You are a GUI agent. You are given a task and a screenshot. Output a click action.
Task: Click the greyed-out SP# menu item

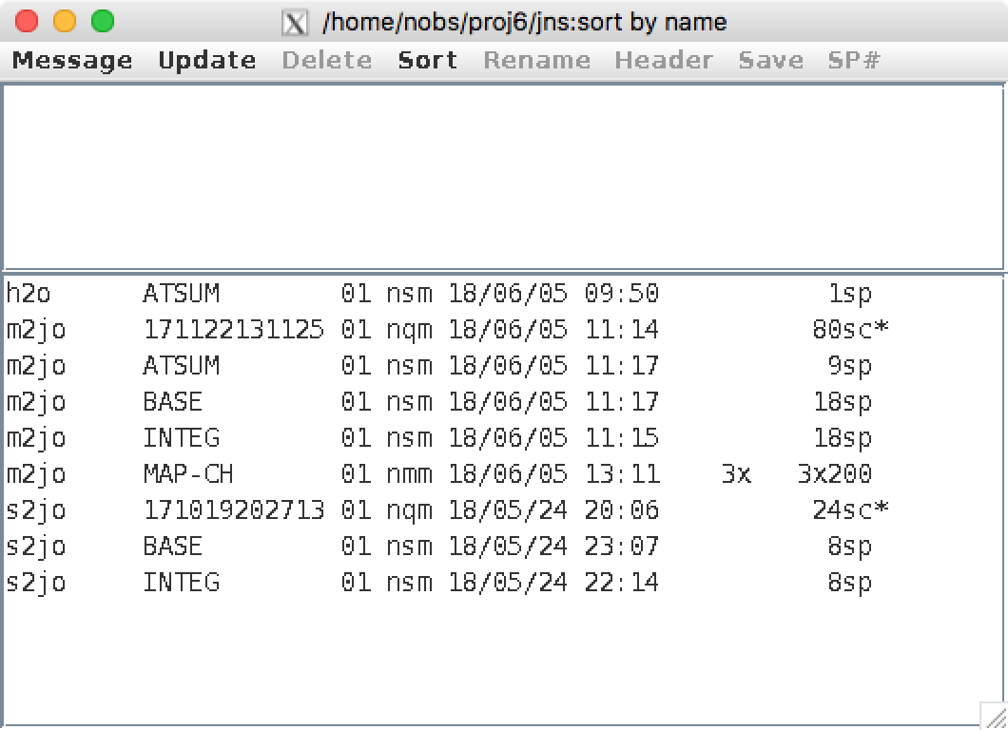(x=854, y=61)
